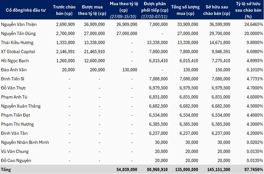Select the "Tổng" total row label
The height and width of the screenshot is (174, 264).
6,169
